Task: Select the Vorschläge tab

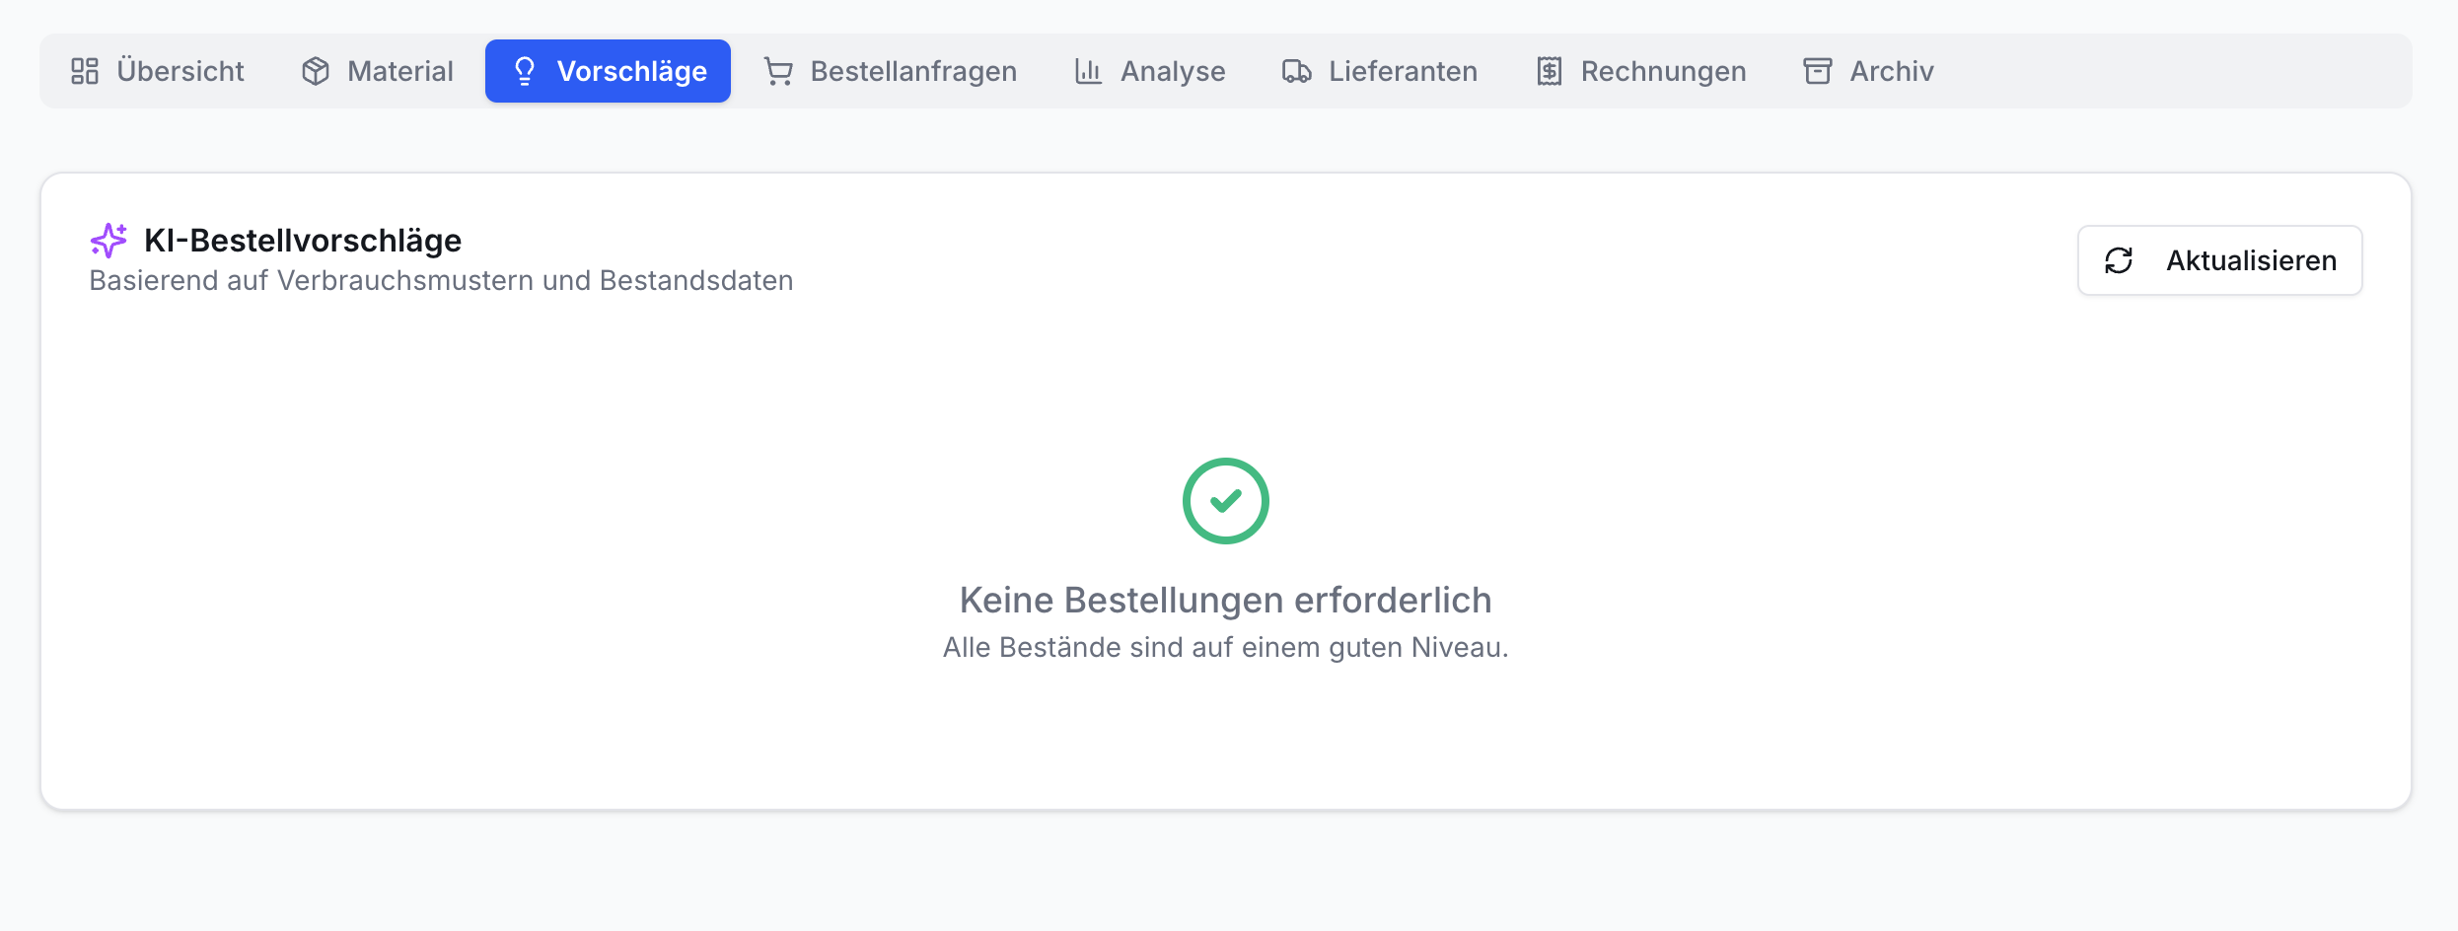Action: pyautogui.click(x=608, y=71)
